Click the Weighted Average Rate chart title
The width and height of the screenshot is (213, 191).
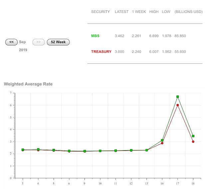point(28,84)
